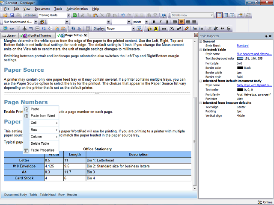This screenshot has width=274, height=205.
Task: Click the document vertical scrollbar down arrow
Action: click(x=195, y=188)
